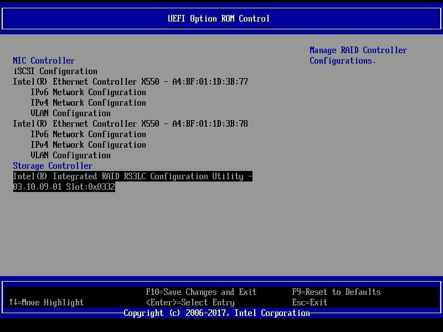
Task: Open IPv4 Network Configuration under controller 3B:77
Action: pos(88,103)
